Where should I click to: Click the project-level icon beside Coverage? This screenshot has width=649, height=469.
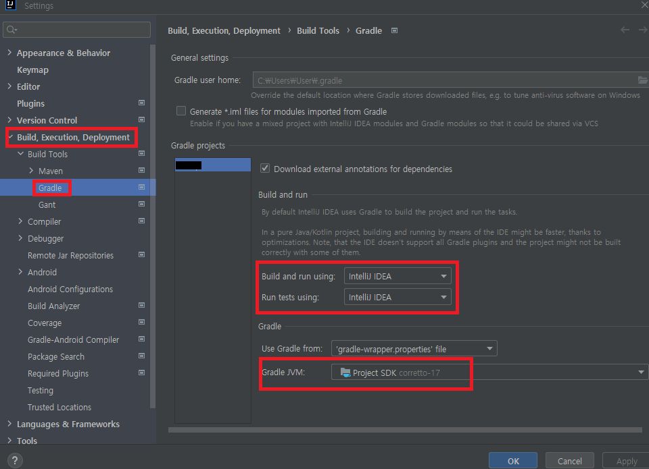(x=141, y=323)
